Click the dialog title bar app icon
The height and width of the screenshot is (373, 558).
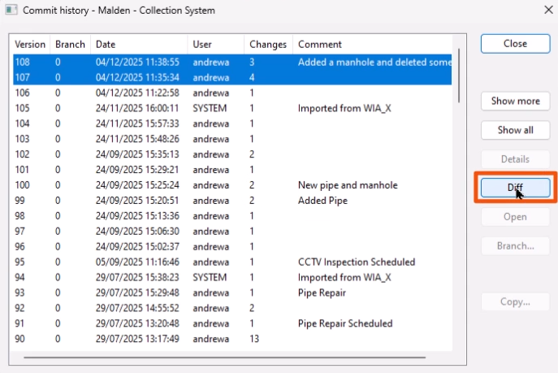point(11,10)
